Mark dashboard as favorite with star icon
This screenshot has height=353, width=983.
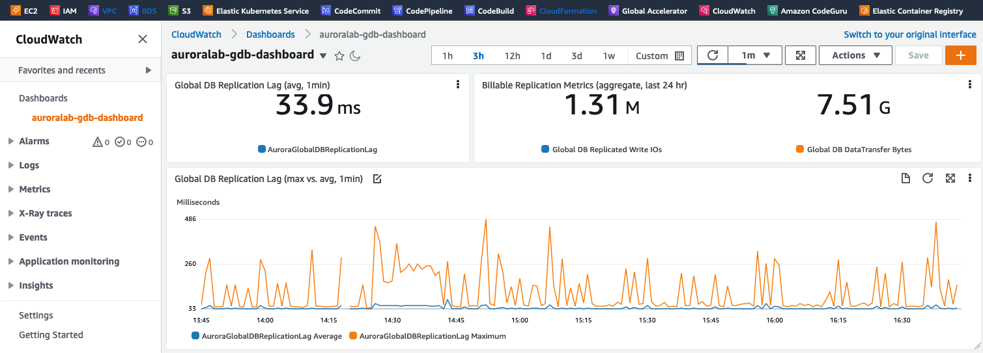339,56
